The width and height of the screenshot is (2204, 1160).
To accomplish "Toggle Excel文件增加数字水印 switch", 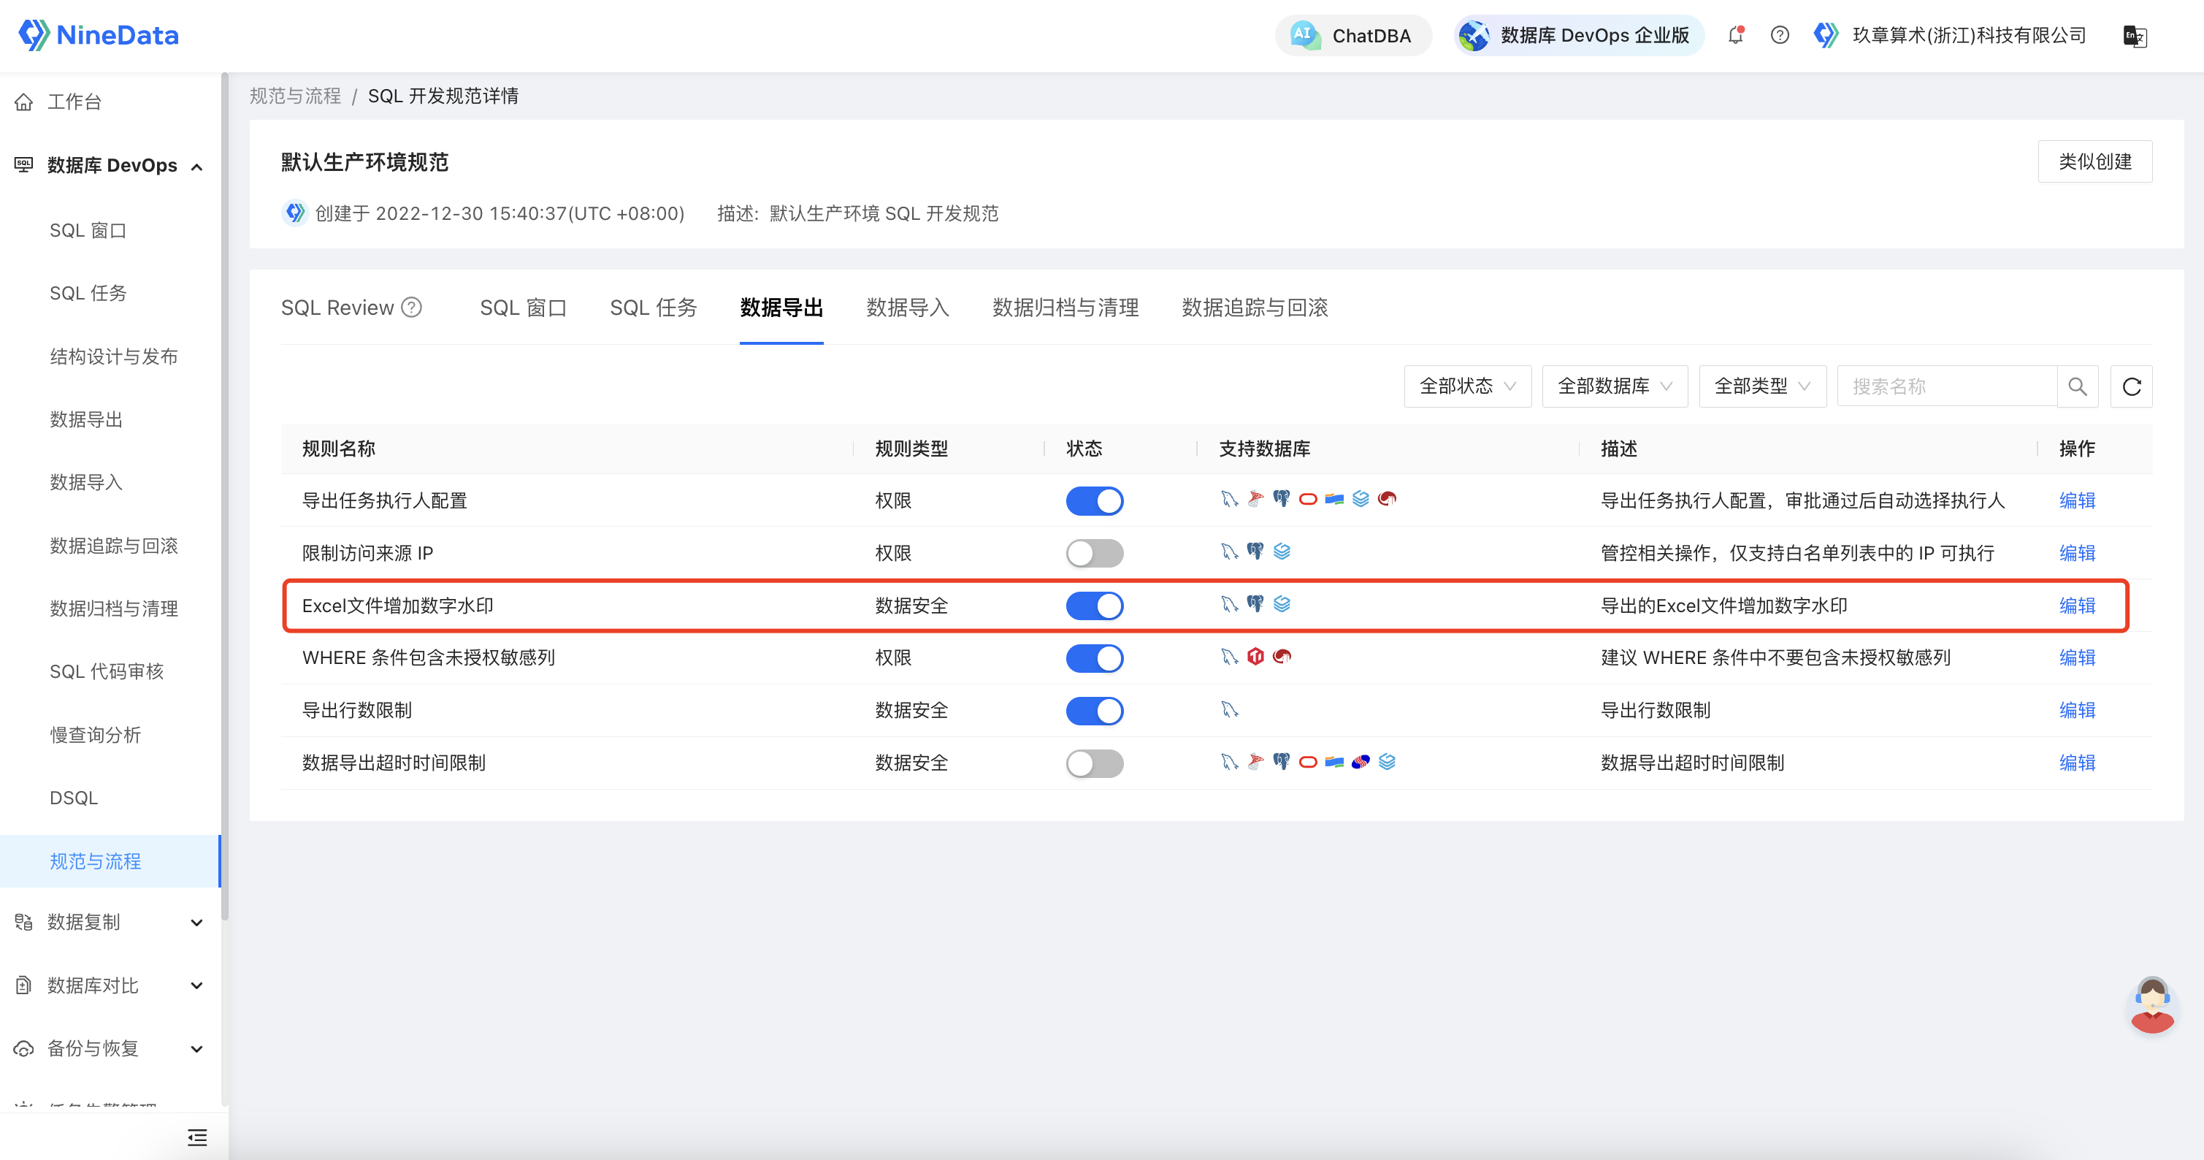I will point(1094,606).
